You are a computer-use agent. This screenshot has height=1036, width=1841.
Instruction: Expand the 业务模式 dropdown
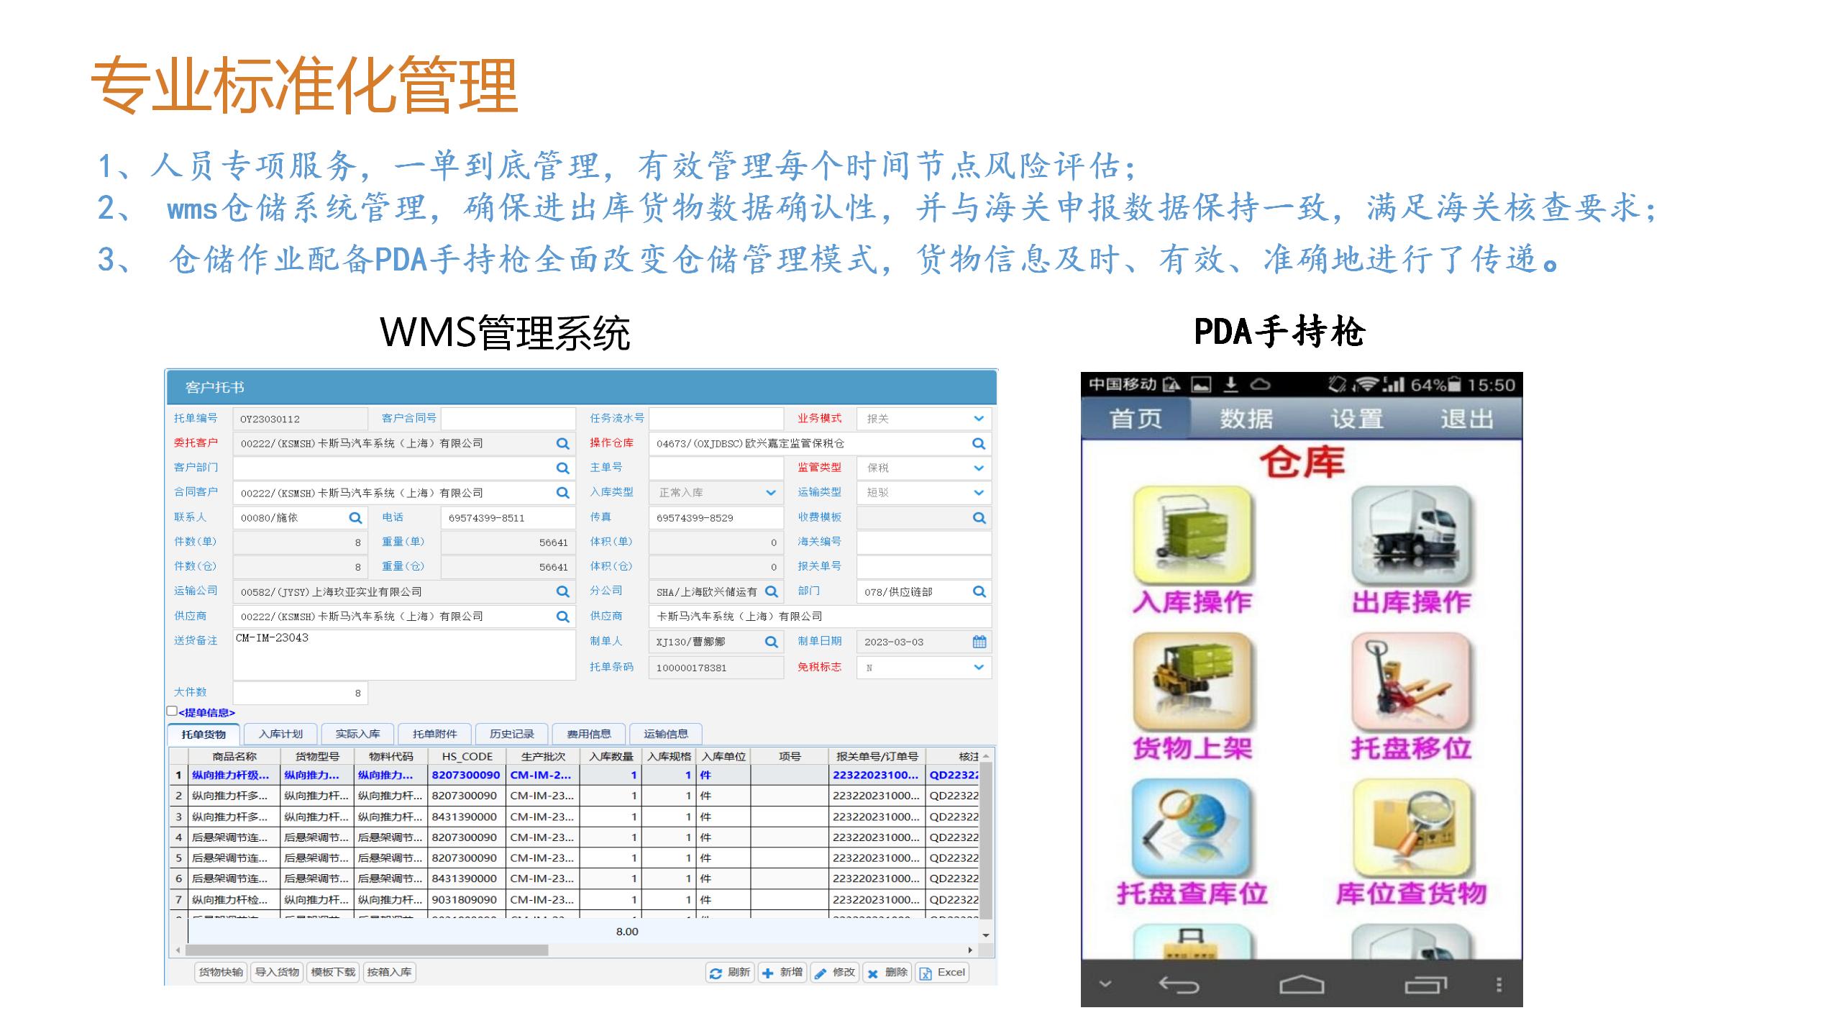(979, 419)
